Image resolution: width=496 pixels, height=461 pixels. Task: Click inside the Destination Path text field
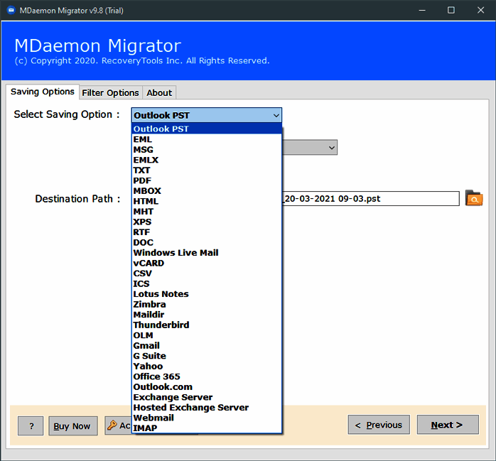tap(370, 199)
